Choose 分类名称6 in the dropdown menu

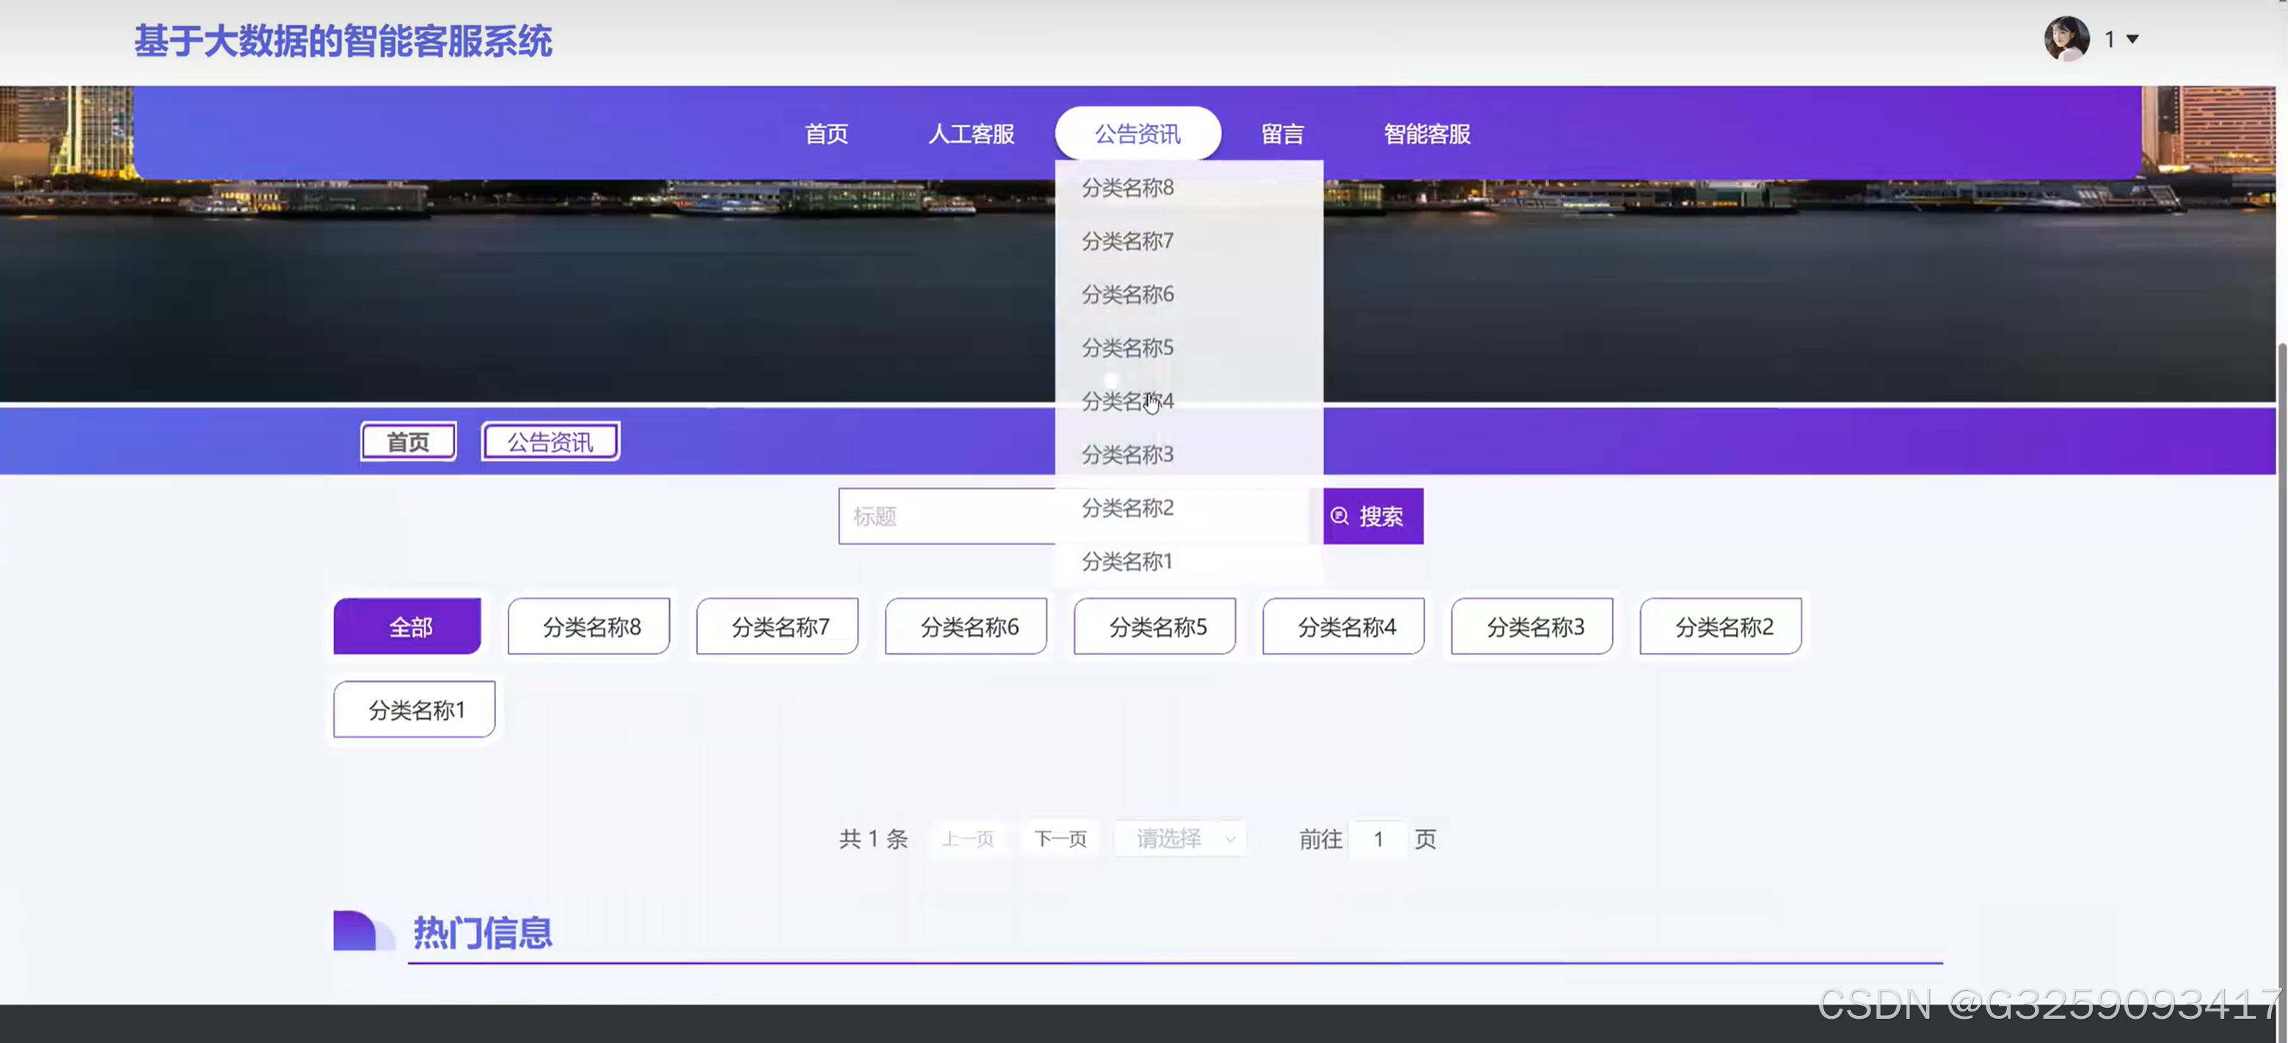pyautogui.click(x=1189, y=294)
